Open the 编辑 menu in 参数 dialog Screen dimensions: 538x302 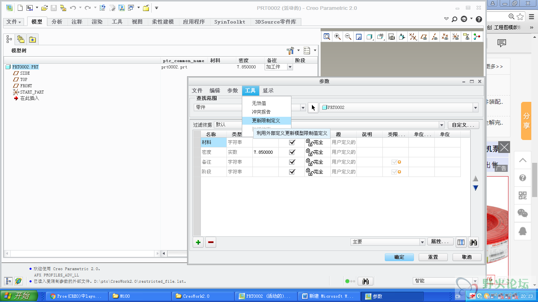click(215, 91)
